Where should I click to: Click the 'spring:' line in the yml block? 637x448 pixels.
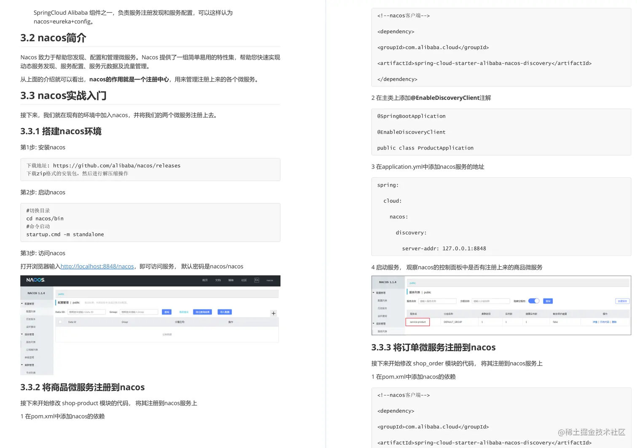point(388,185)
